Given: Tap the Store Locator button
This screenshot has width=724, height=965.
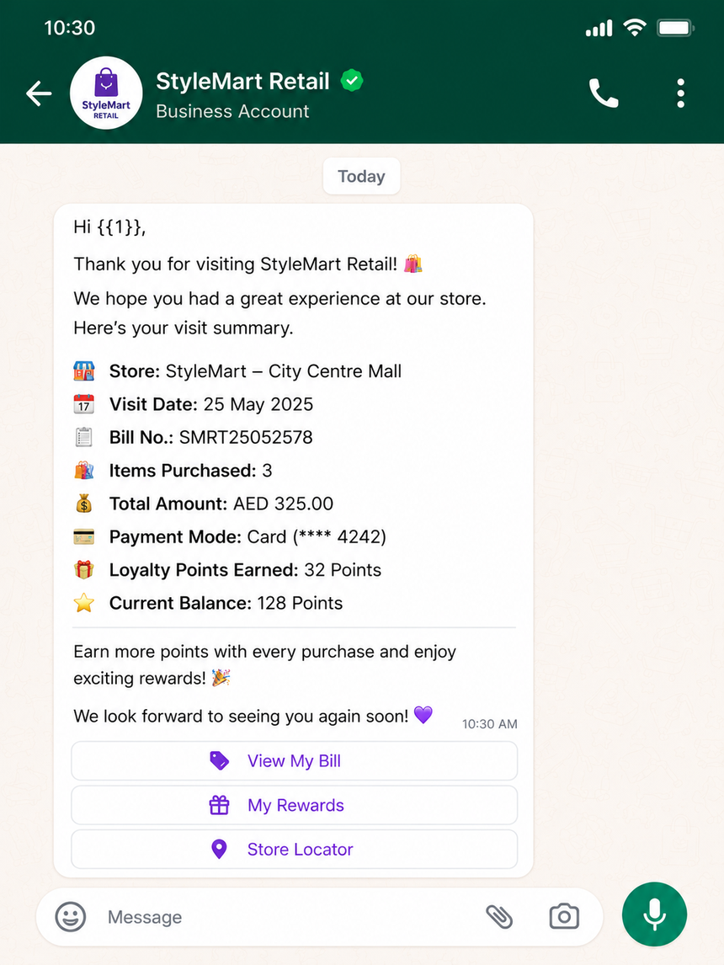Looking at the screenshot, I should (294, 850).
